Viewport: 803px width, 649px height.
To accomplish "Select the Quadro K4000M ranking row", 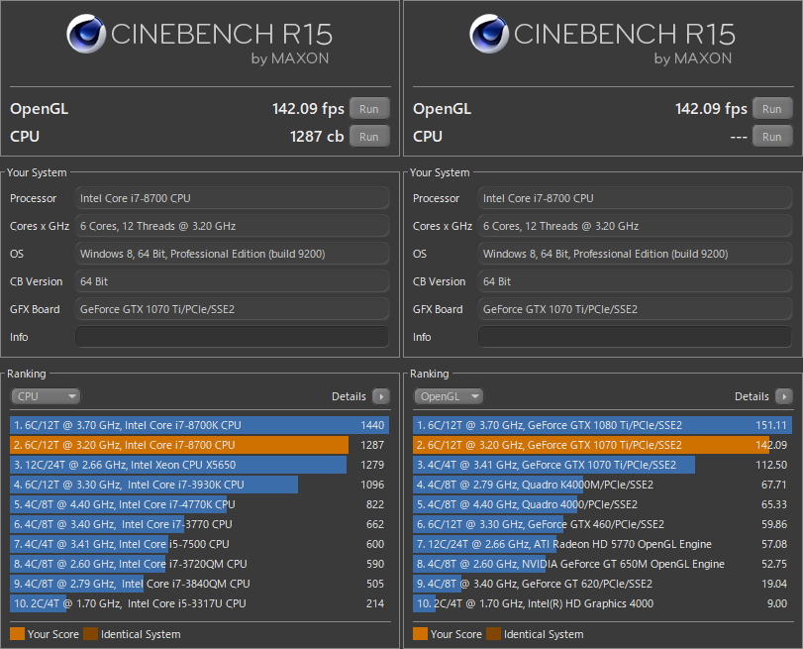I will (x=602, y=485).
